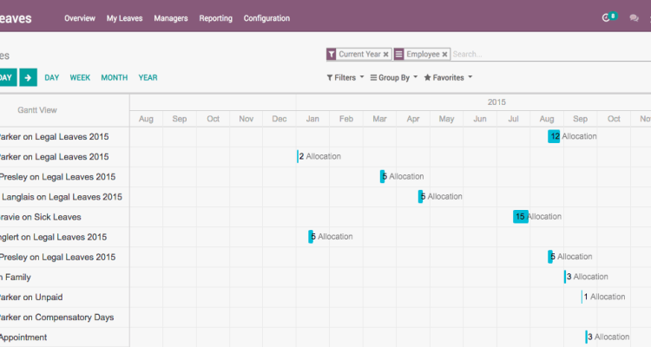
Task: Open the conversations chat icon
Action: [x=634, y=18]
